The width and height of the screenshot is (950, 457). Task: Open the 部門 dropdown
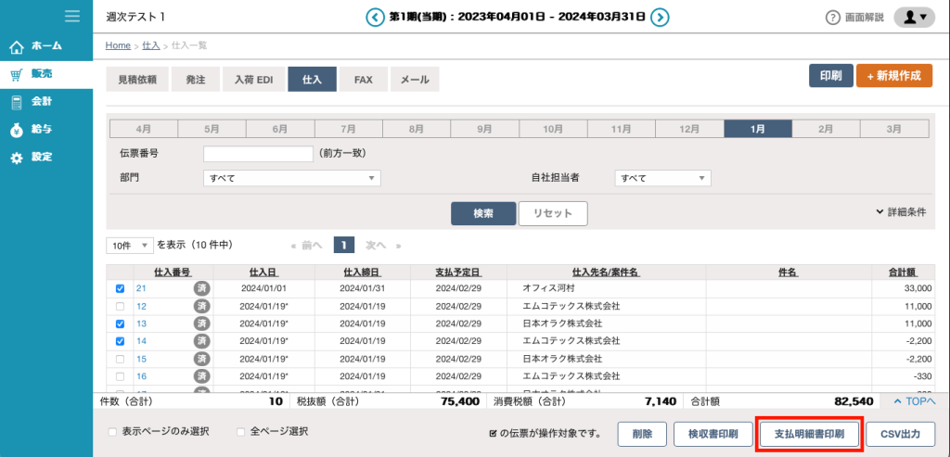point(292,178)
